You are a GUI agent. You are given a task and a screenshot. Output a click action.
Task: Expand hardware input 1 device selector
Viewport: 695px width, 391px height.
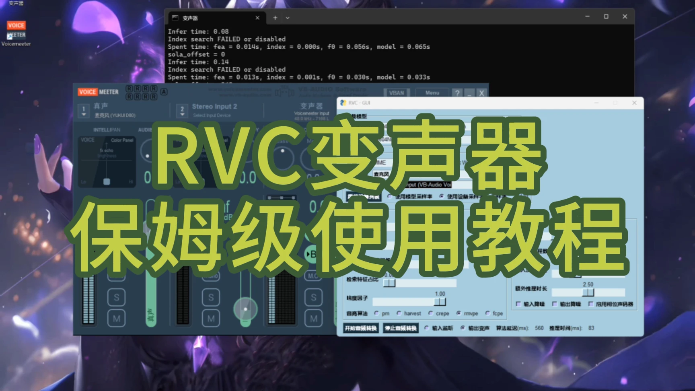click(84, 111)
